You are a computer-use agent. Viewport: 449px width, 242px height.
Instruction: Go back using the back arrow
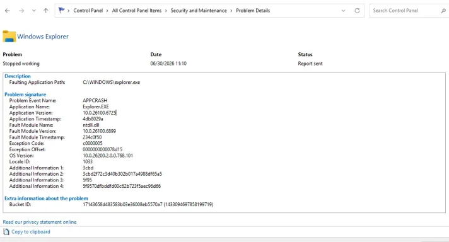tap(8, 11)
